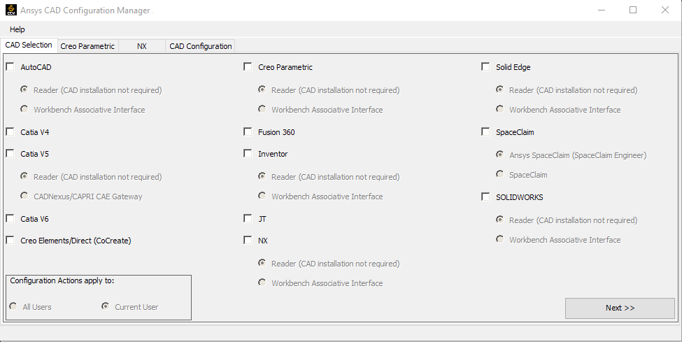Check Creo Elements/Direct (CoCreate)
This screenshot has width=682, height=342.
(10, 241)
